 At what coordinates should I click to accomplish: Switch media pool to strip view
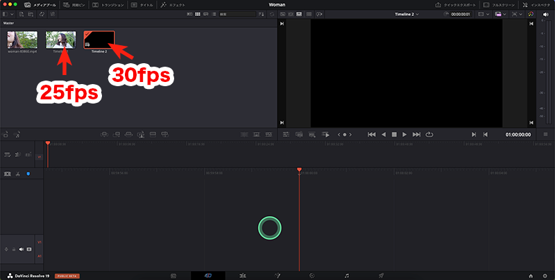(x=205, y=14)
